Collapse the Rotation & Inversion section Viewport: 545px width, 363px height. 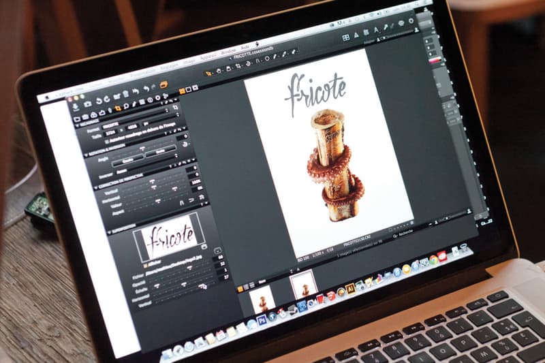[84, 153]
